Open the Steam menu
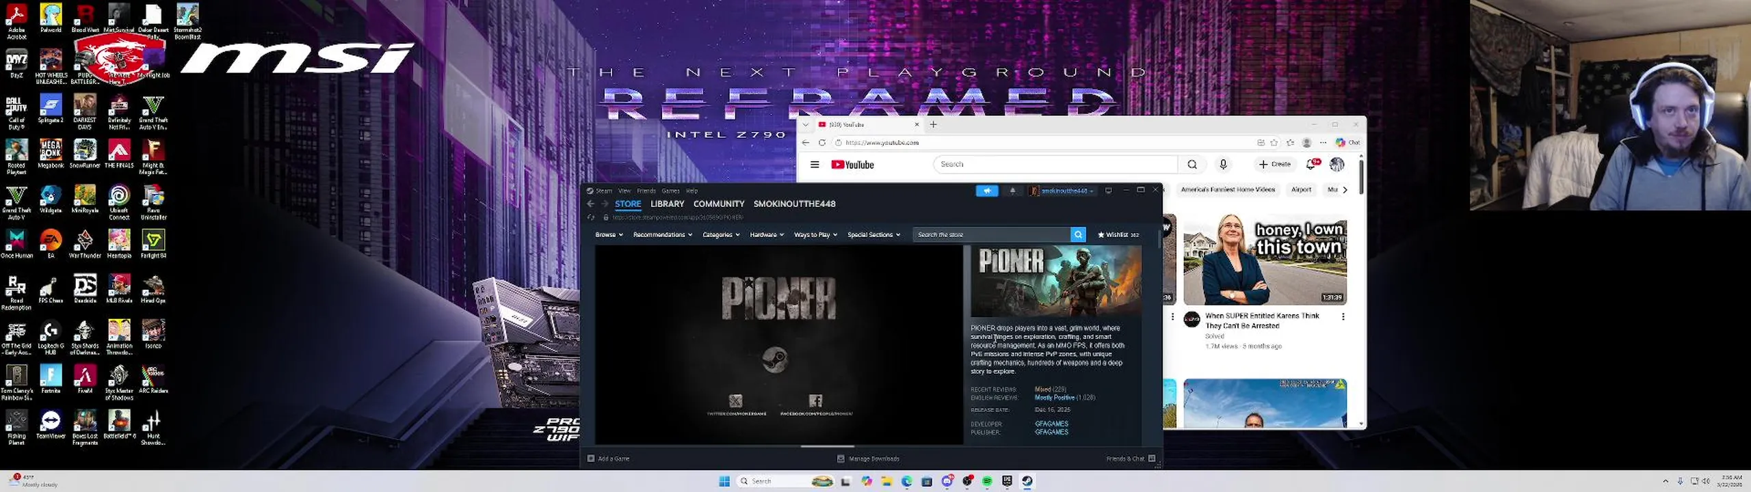The image size is (1751, 492). point(600,191)
